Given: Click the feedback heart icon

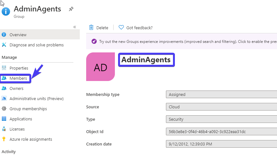Looking at the screenshot, I should (121, 27).
